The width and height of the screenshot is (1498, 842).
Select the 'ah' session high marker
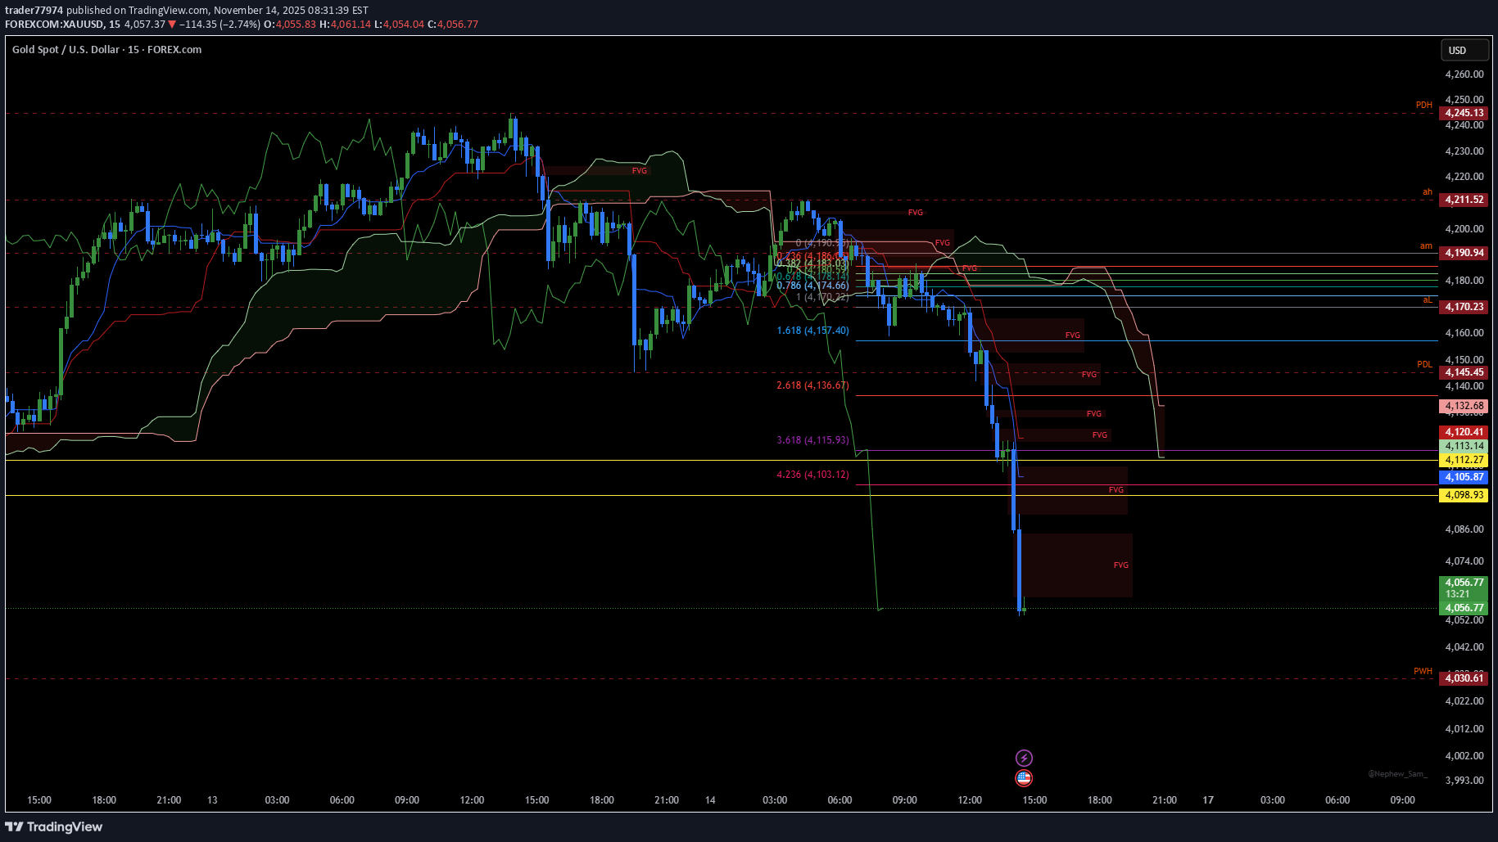pyautogui.click(x=1428, y=191)
